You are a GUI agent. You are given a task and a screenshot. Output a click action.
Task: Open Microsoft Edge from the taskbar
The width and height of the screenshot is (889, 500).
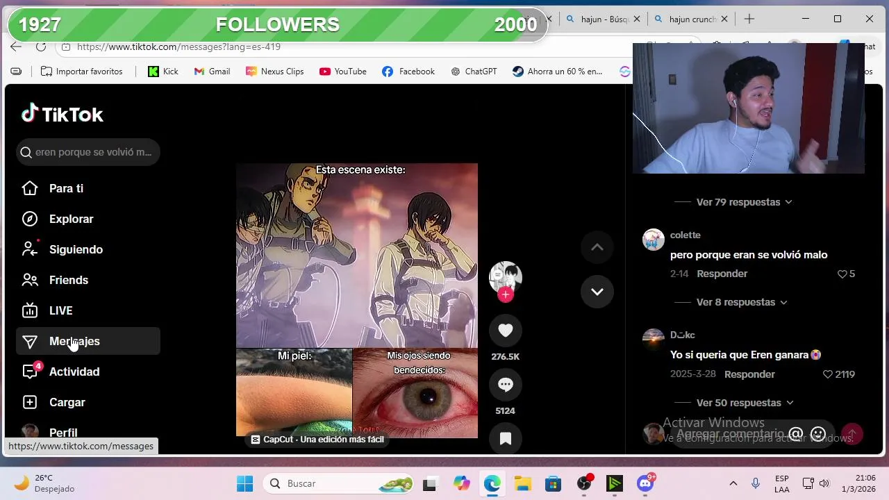[492, 483]
